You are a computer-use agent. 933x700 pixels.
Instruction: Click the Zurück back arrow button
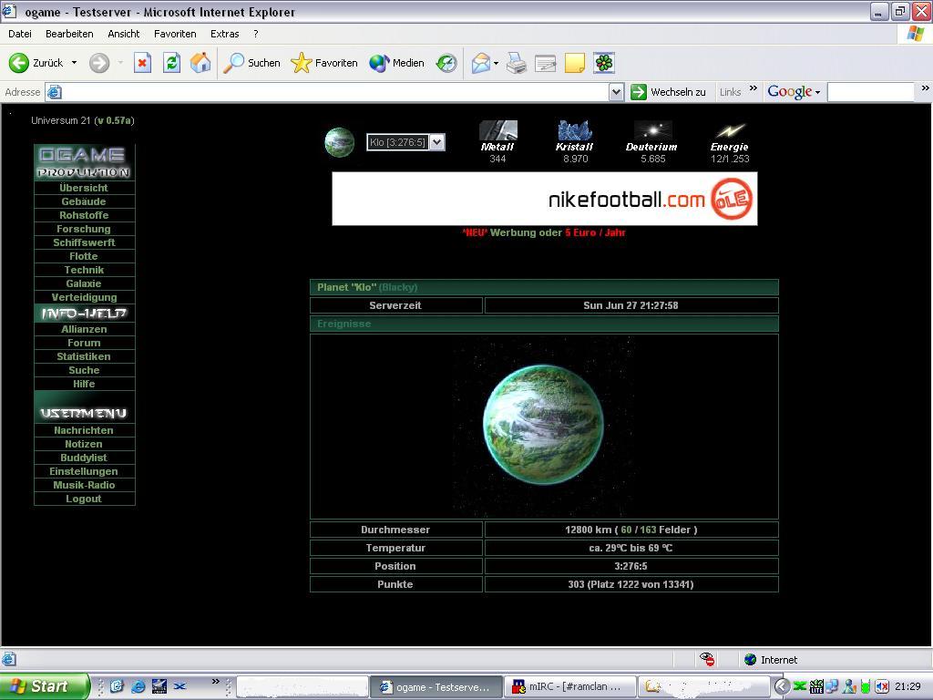(x=36, y=63)
